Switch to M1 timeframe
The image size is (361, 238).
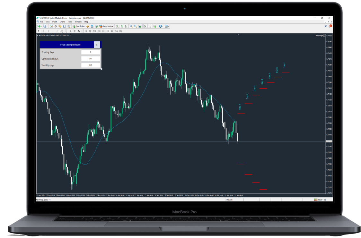86,31
